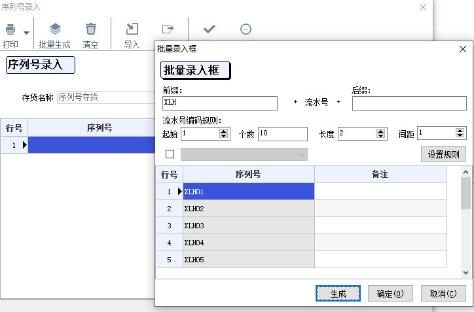
Task: Click the 存货名称 field in the 序列号录入 window
Action: [x=106, y=97]
